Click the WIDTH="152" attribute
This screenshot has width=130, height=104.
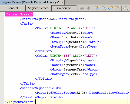click(61, 56)
